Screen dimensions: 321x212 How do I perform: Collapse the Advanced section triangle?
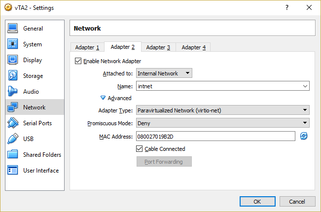coord(103,98)
